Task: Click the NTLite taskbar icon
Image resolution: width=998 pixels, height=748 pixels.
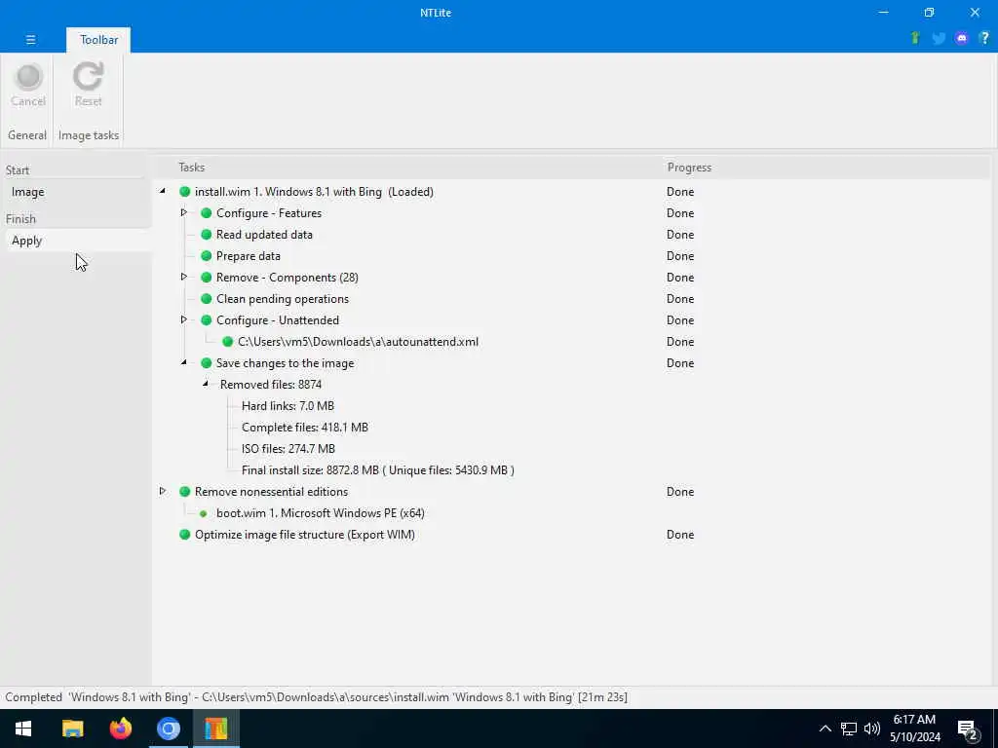Action: point(216,729)
